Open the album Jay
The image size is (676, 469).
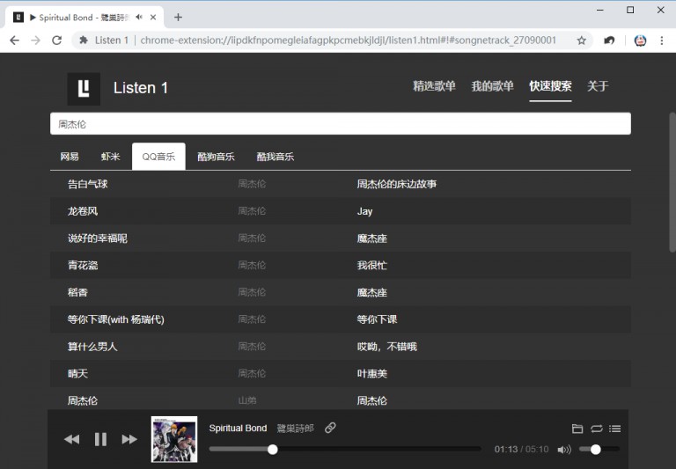tap(364, 211)
